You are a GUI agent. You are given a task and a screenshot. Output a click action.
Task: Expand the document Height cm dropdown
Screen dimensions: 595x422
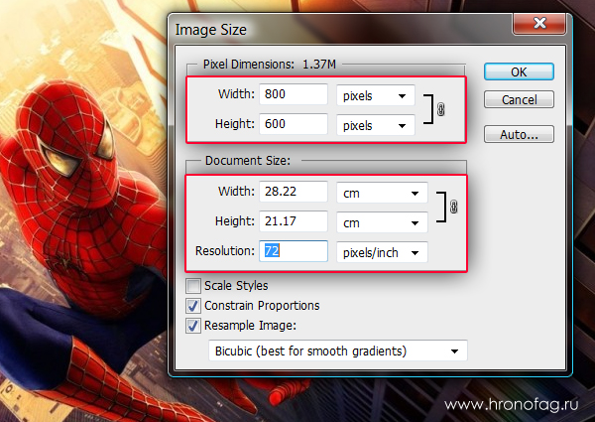point(381,222)
